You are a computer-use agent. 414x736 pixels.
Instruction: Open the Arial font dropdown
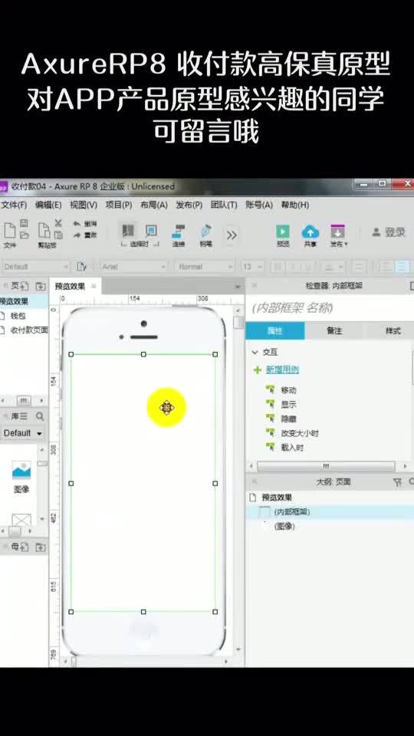tap(134, 267)
